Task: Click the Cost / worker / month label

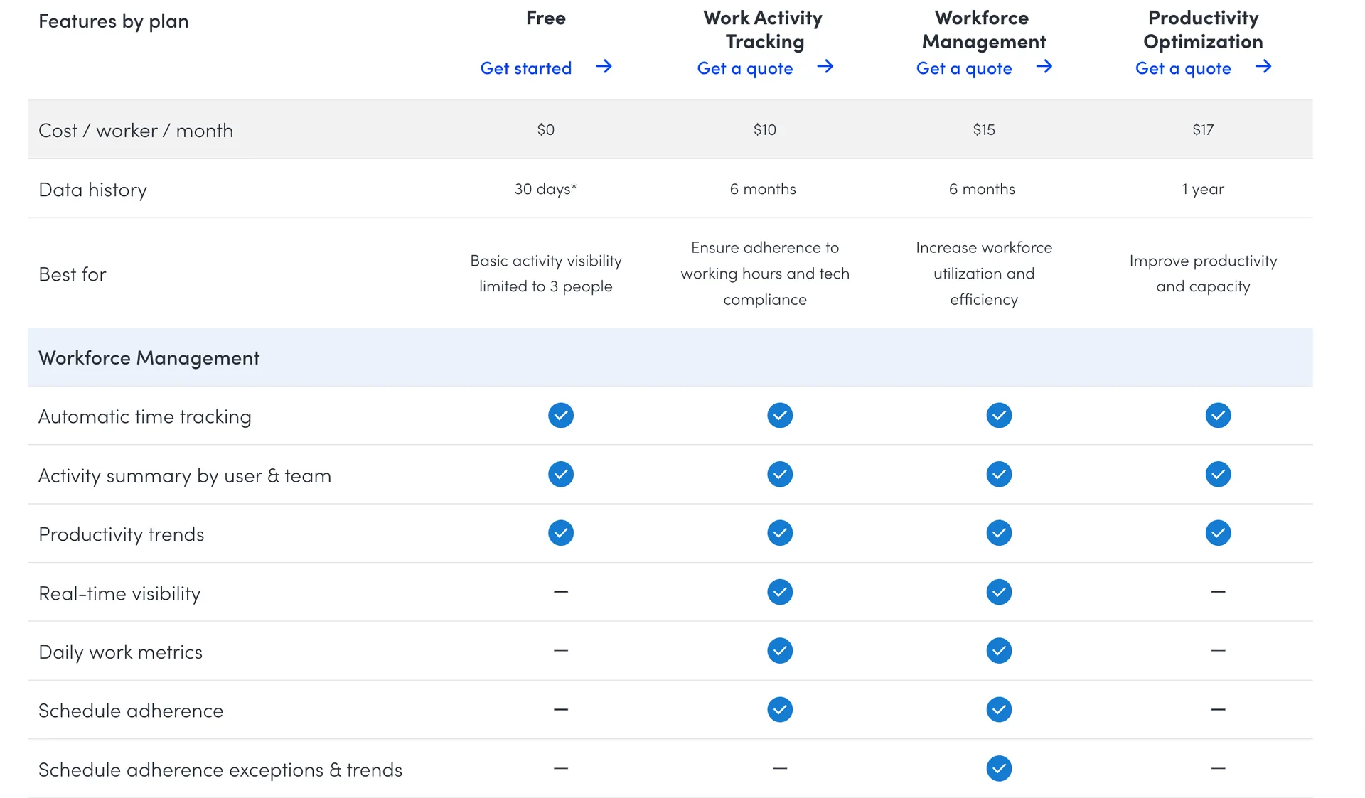Action: (x=136, y=131)
